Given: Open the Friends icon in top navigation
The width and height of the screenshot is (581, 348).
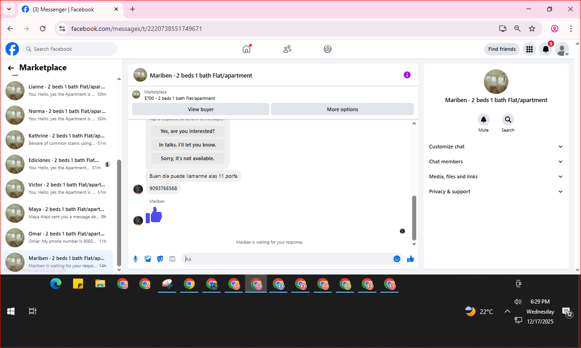Looking at the screenshot, I should [x=287, y=49].
